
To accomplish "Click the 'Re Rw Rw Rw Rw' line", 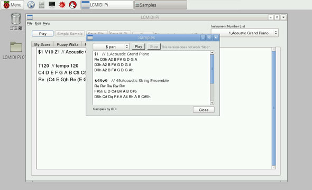I will coord(109,86).
